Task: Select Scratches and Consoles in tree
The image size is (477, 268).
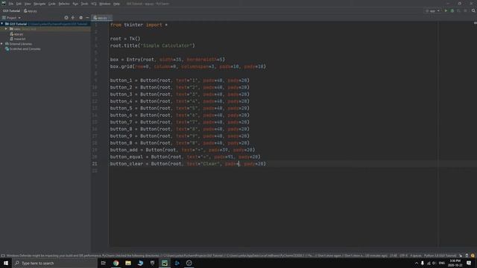Action: pyautogui.click(x=23, y=49)
